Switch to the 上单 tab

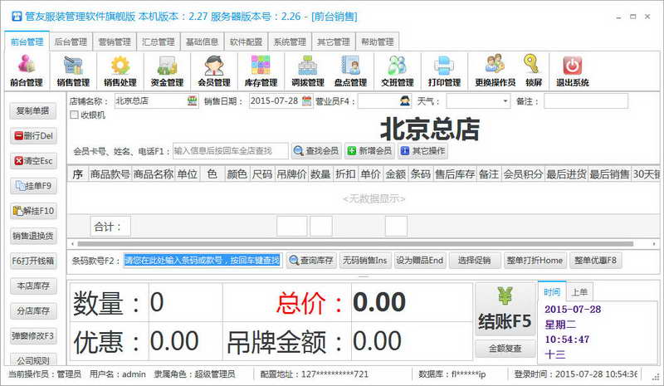(x=579, y=291)
